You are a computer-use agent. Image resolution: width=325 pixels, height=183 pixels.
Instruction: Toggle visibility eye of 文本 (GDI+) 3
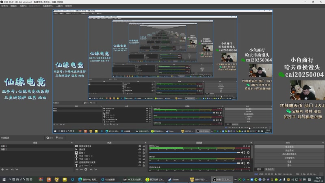point(140,156)
